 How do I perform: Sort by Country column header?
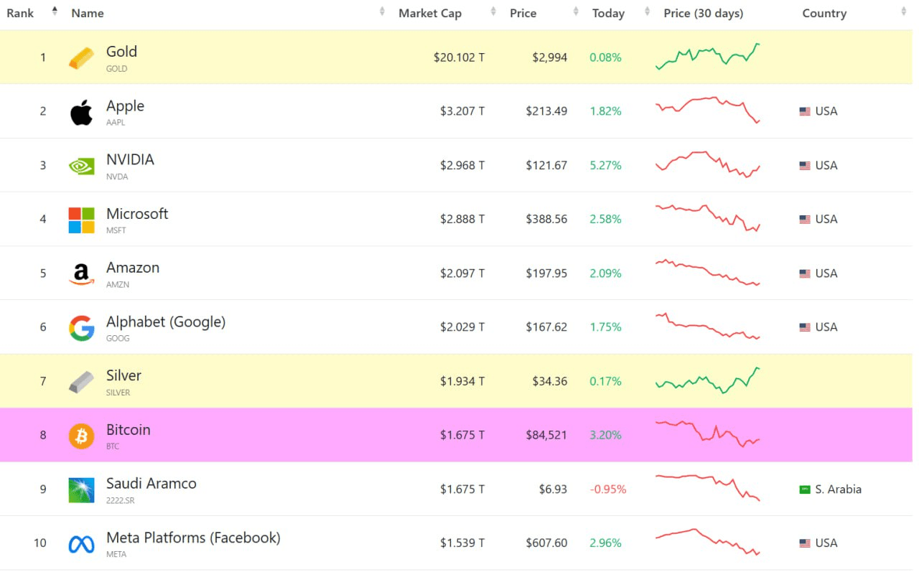tap(824, 13)
